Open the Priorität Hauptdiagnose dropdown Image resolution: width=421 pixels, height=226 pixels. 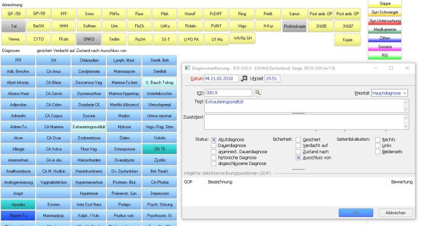click(389, 93)
